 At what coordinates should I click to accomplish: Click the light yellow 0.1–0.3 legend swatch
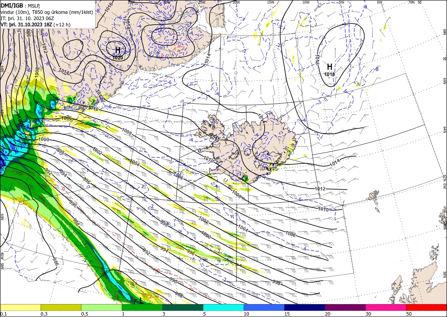[20, 307]
